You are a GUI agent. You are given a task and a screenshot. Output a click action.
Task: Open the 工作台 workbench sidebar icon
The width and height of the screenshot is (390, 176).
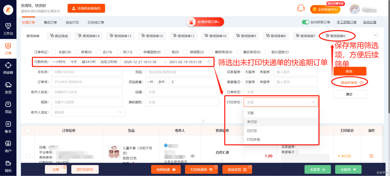tap(8, 28)
